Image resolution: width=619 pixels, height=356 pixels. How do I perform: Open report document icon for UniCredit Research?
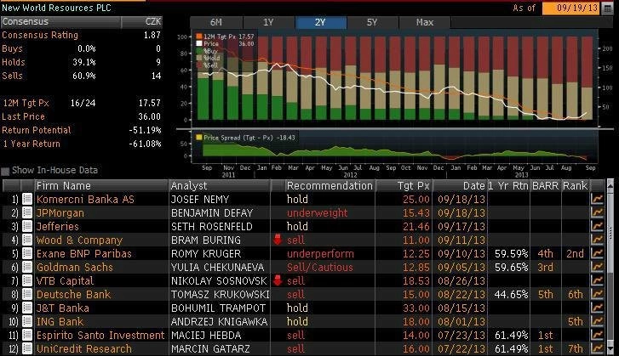(x=27, y=348)
